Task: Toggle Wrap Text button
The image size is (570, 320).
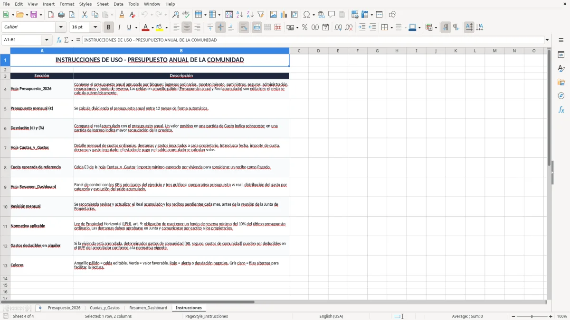Action: tap(244, 27)
